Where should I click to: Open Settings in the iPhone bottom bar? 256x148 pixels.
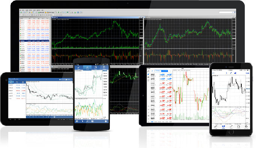tap(246, 127)
